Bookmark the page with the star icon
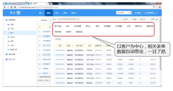This screenshot has width=173, height=91. [x=156, y=7]
